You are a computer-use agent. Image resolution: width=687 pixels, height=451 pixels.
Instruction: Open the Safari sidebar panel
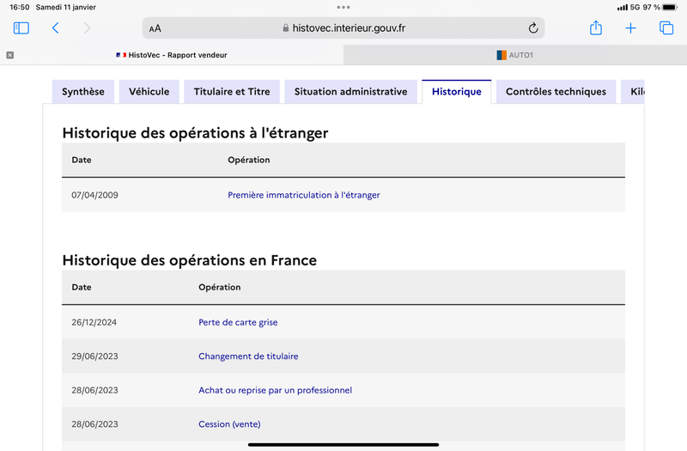point(21,28)
